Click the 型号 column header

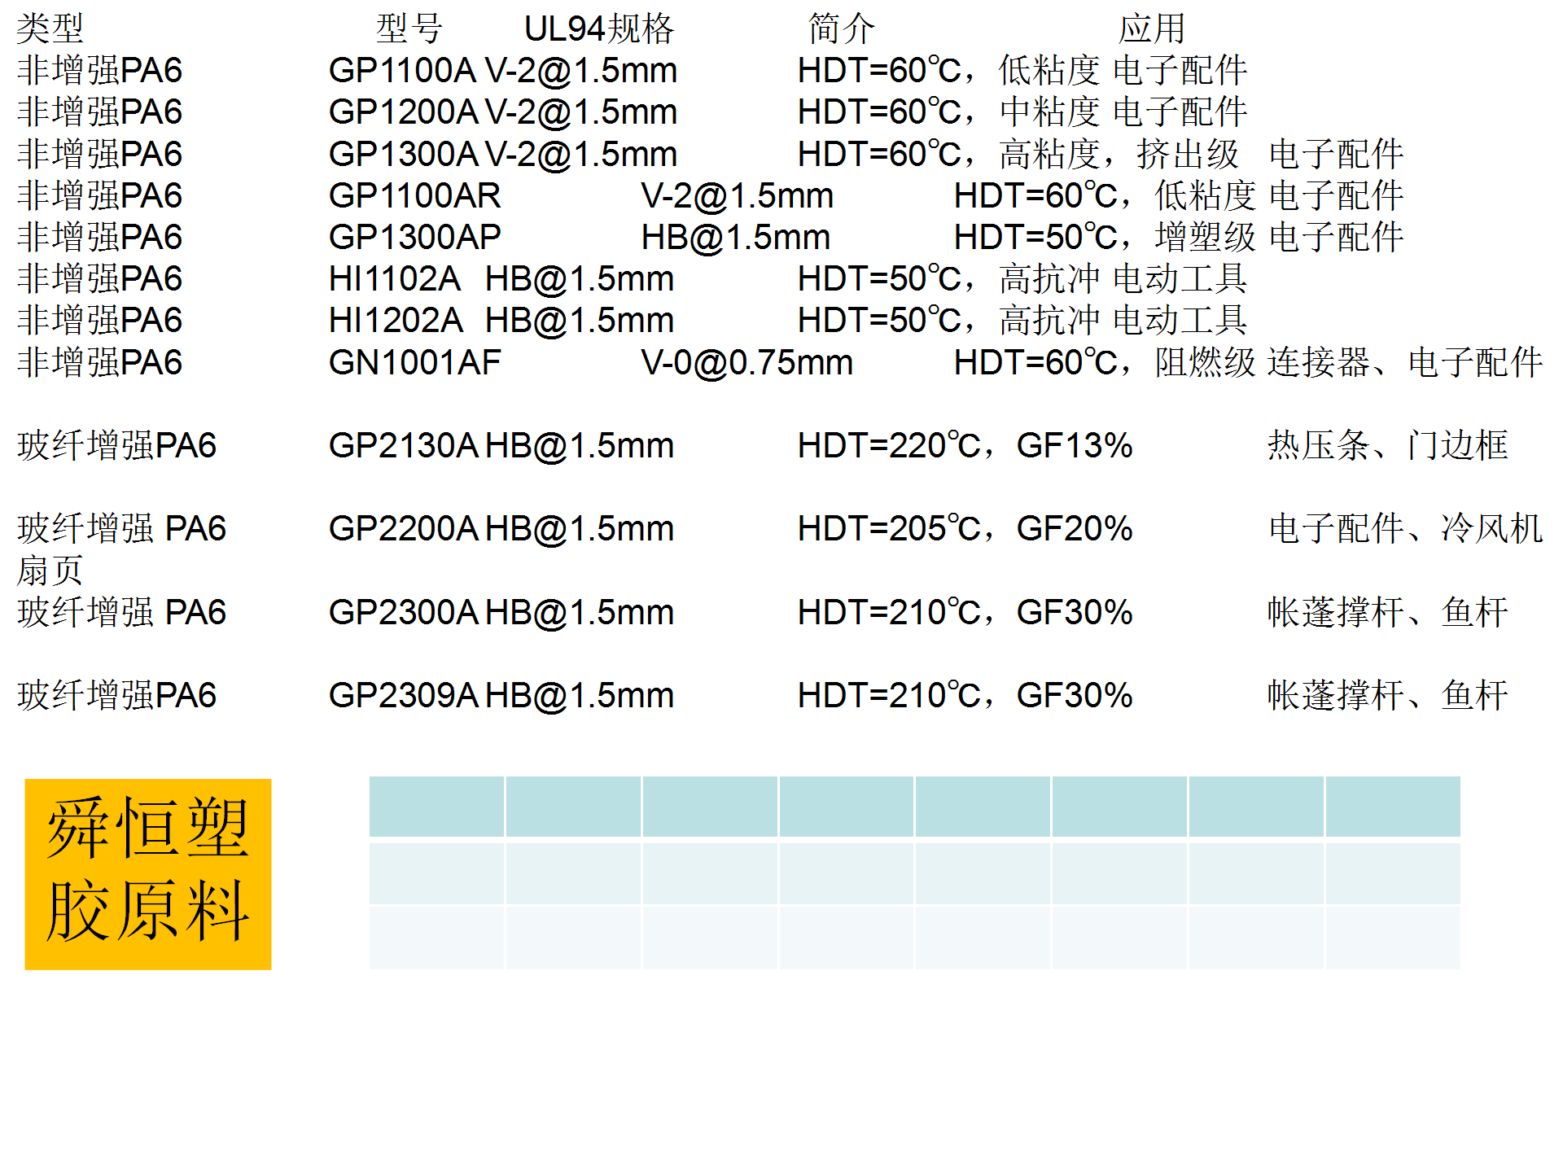(409, 29)
